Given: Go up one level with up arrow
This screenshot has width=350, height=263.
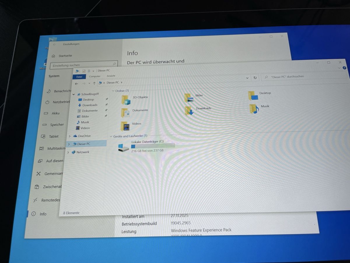Looking at the screenshot, I should point(94,83).
